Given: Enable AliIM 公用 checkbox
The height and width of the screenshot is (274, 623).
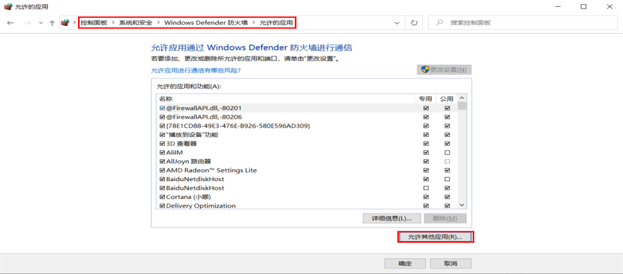Looking at the screenshot, I should pos(447,152).
